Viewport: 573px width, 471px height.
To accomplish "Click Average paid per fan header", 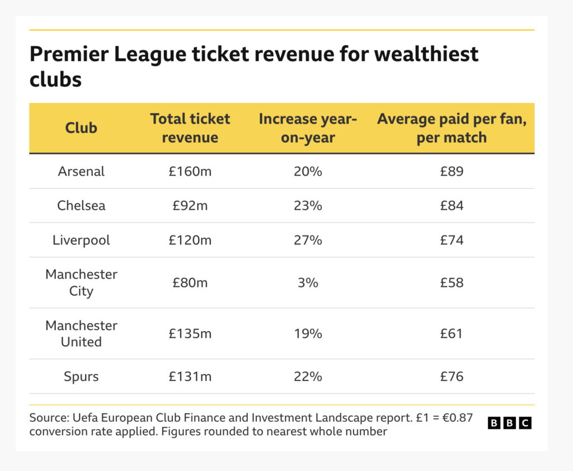I will pos(452,128).
